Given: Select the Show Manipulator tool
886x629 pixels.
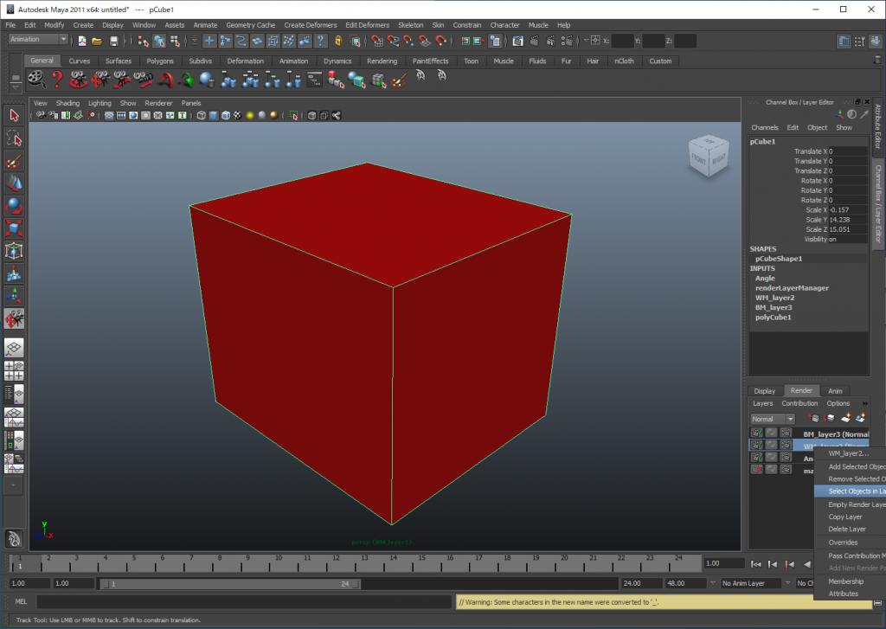Looking at the screenshot, I should tap(14, 296).
